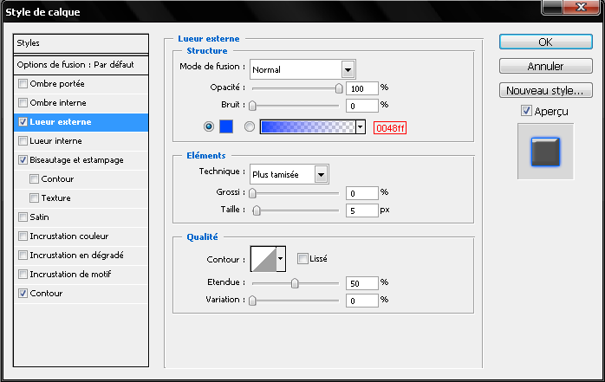Click the Etendue slider handle

pyautogui.click(x=295, y=283)
